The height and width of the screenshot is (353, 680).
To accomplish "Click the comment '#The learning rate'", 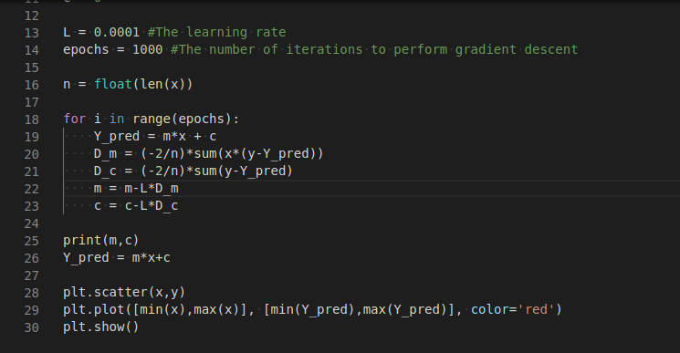I will [x=217, y=32].
